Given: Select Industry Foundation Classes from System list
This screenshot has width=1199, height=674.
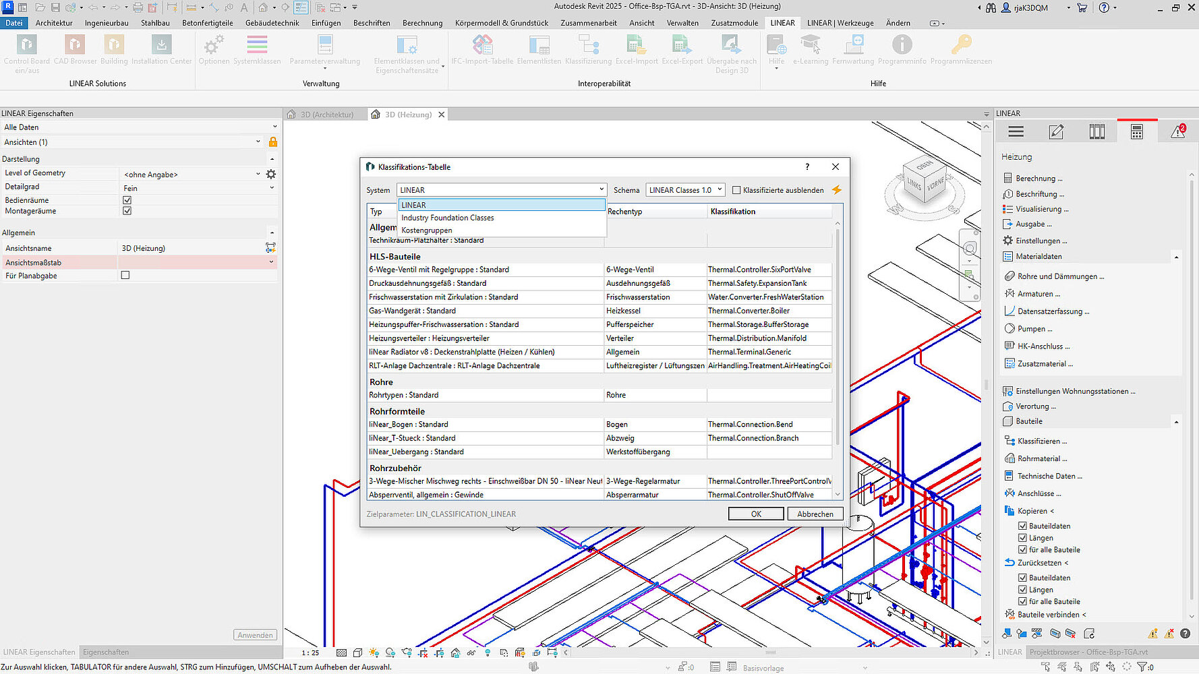Looking at the screenshot, I should click(448, 218).
